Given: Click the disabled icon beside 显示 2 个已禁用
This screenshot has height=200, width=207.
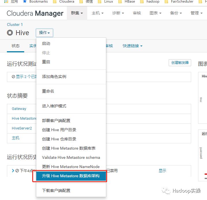Looking at the screenshot, I should coord(13,77).
